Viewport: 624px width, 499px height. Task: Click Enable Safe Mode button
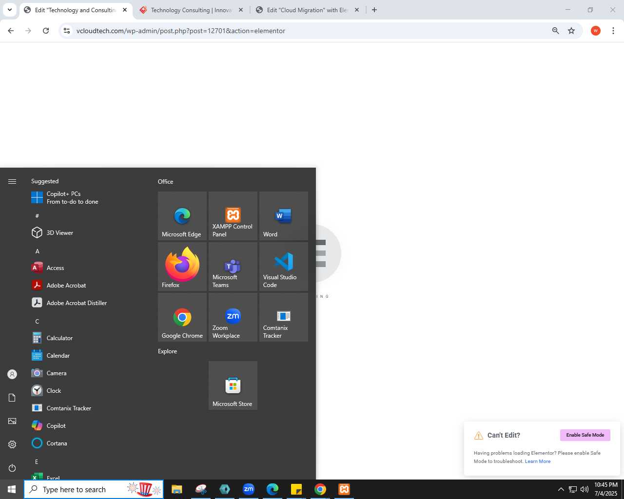(585, 435)
